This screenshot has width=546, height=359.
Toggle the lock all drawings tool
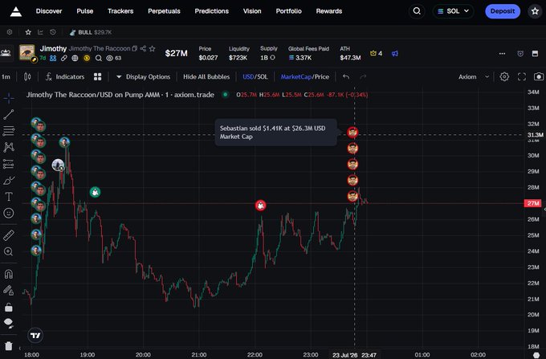[x=9, y=307]
